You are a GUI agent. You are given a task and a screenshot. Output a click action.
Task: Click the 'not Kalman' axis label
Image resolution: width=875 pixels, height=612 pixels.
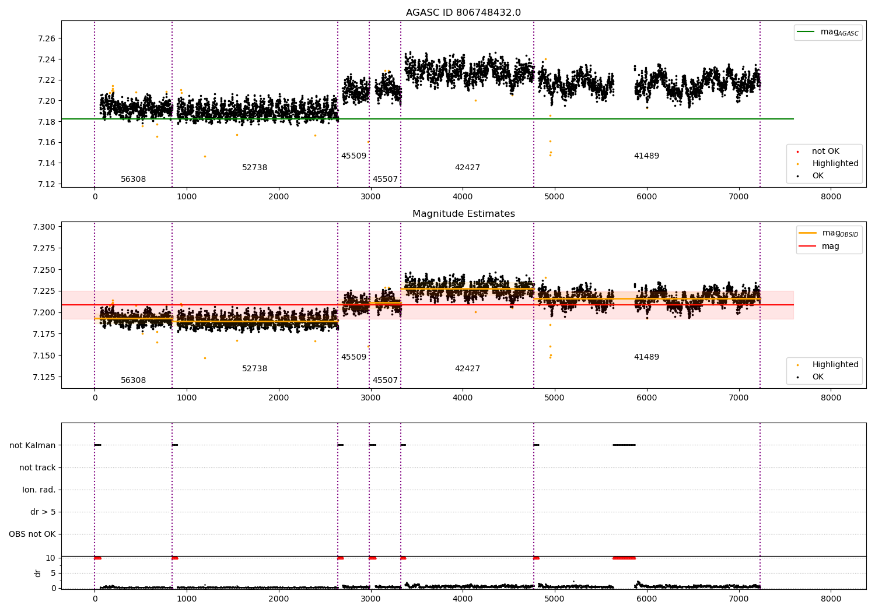click(x=33, y=445)
